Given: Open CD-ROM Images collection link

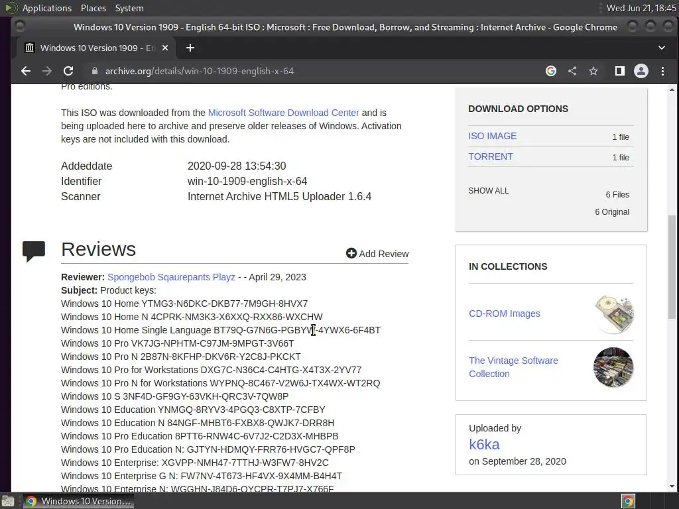Looking at the screenshot, I should 505,313.
